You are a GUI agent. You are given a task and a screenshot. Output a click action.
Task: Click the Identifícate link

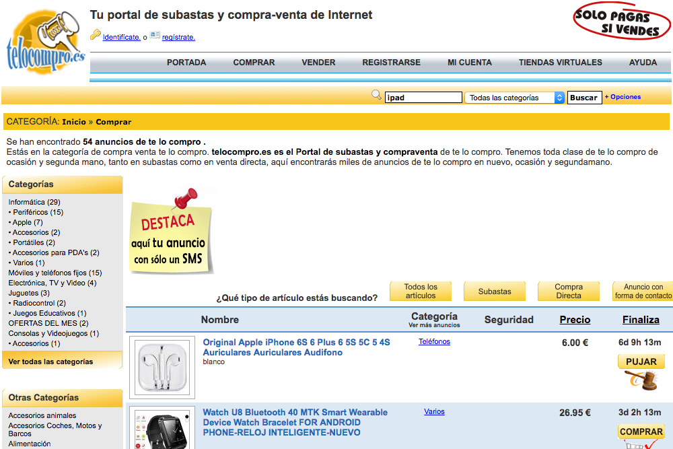click(121, 37)
